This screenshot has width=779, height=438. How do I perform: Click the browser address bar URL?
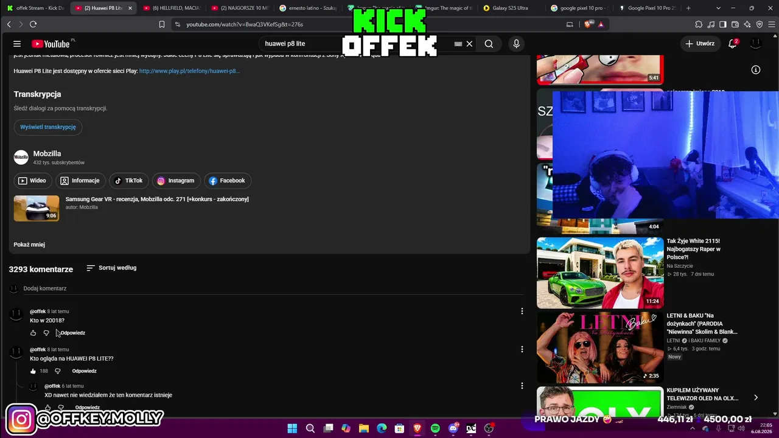pos(245,24)
